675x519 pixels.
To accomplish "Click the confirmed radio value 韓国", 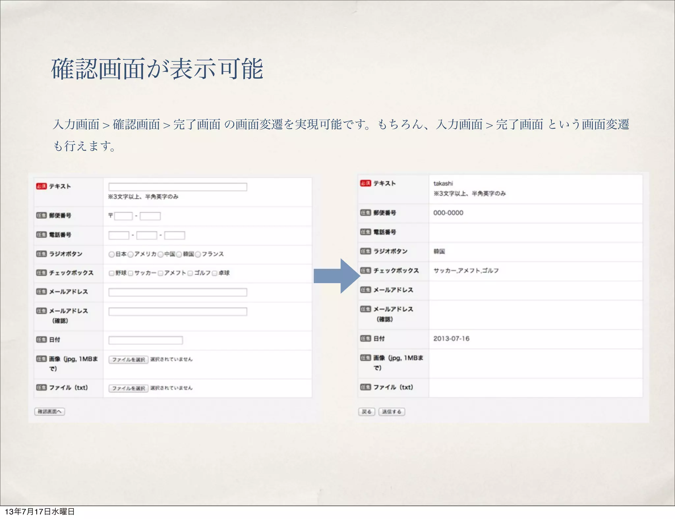I will click(439, 252).
